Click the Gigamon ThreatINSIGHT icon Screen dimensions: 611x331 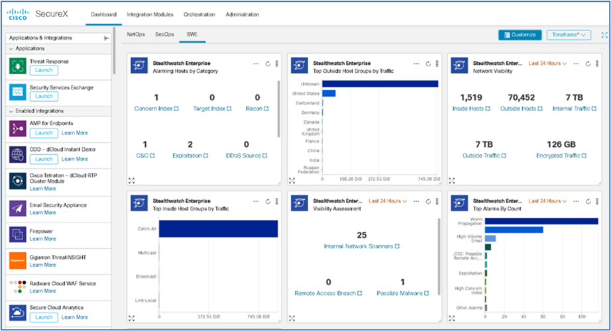(17, 261)
